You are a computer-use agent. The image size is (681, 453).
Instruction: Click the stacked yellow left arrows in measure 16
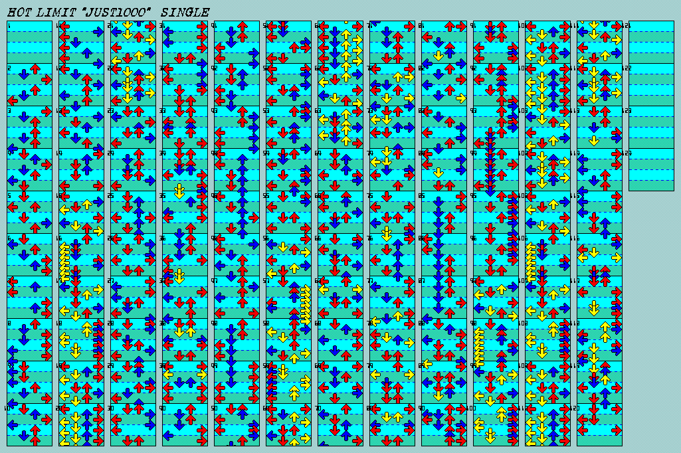[x=65, y=260]
